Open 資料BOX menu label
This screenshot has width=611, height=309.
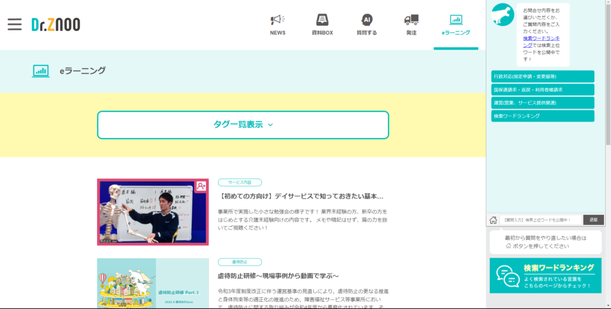[x=322, y=33]
